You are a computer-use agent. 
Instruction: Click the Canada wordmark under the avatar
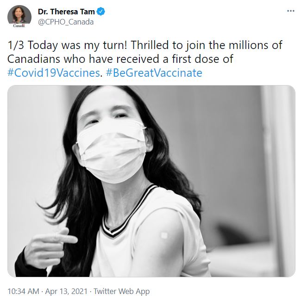(x=19, y=26)
